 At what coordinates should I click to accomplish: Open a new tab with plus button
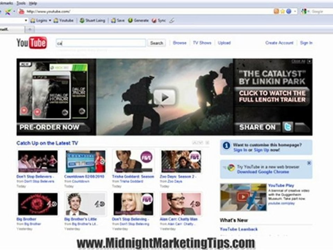[30, 30]
